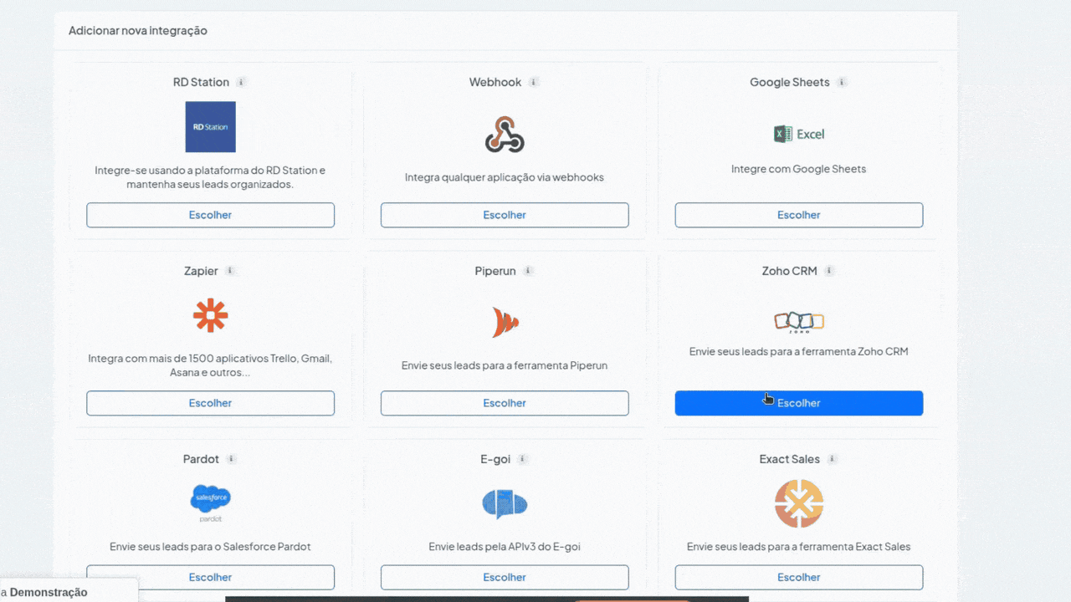1071x602 pixels.
Task: Choose the RD Station integration
Action: 210,215
